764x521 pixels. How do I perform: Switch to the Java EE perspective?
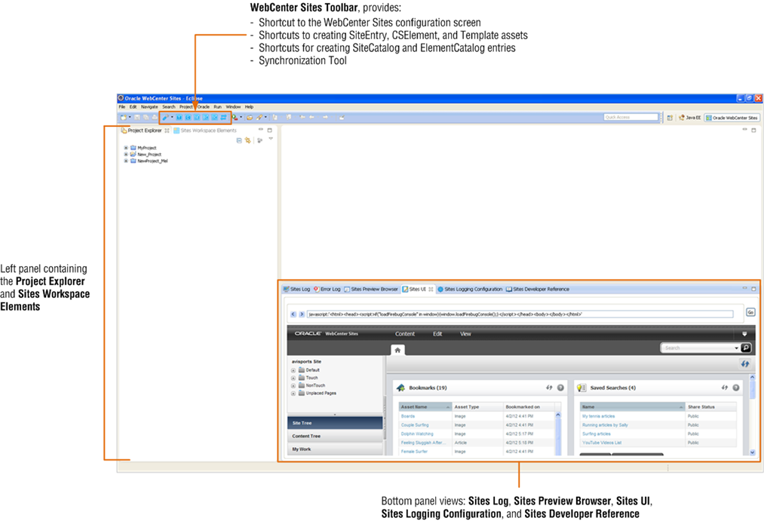[x=690, y=118]
